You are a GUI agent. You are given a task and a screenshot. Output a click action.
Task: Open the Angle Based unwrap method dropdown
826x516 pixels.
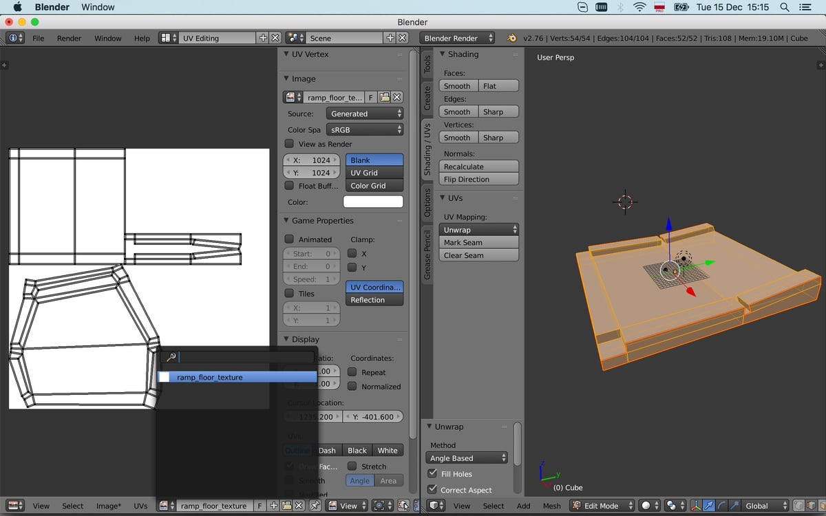467,458
